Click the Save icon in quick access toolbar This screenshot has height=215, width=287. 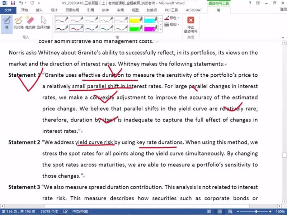coord(13,3)
